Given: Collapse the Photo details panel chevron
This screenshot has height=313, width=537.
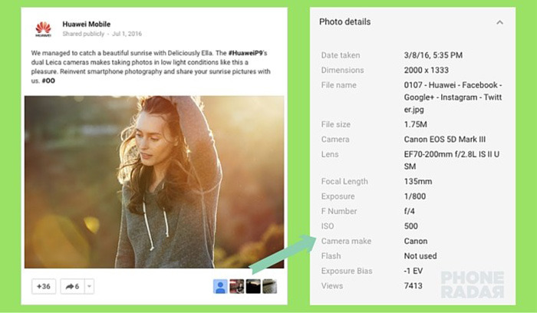Looking at the screenshot, I should pos(499,22).
